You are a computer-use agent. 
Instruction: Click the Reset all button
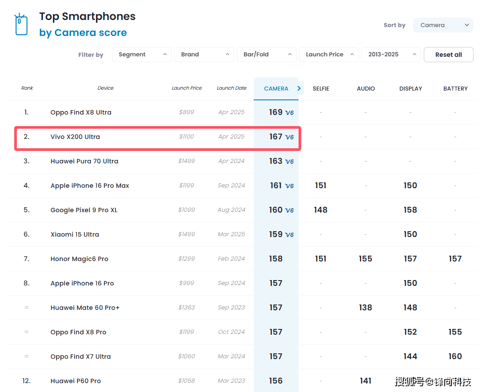(449, 55)
